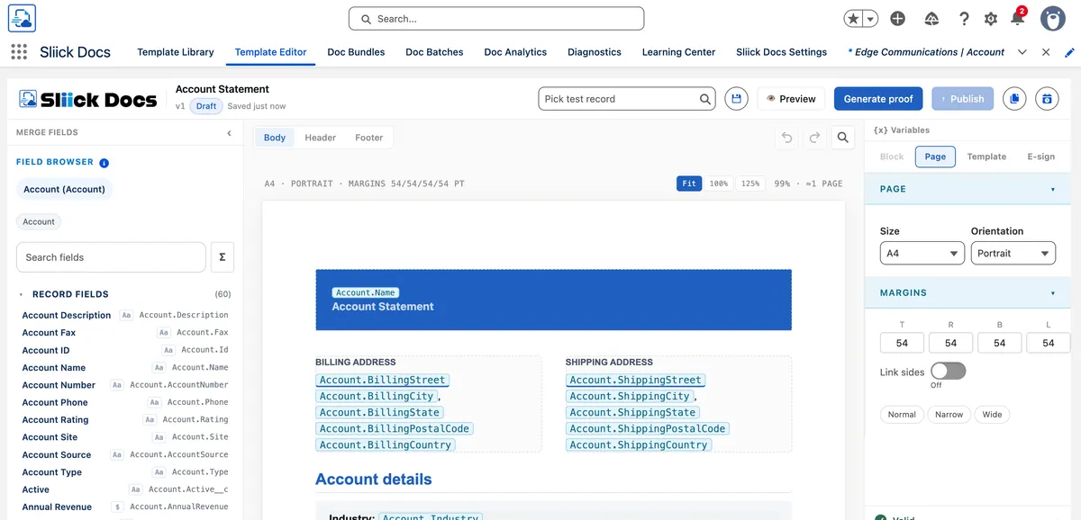The height and width of the screenshot is (520, 1081).
Task: Select the Template properties tab
Action: point(986,157)
